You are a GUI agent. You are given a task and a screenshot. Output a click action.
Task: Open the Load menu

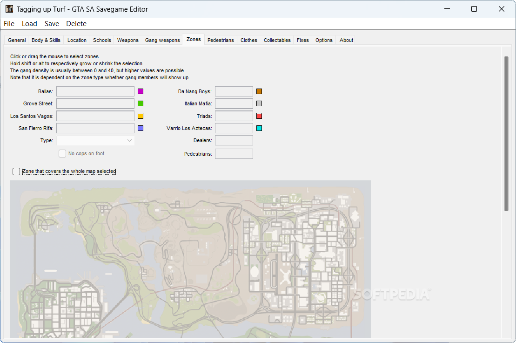29,24
